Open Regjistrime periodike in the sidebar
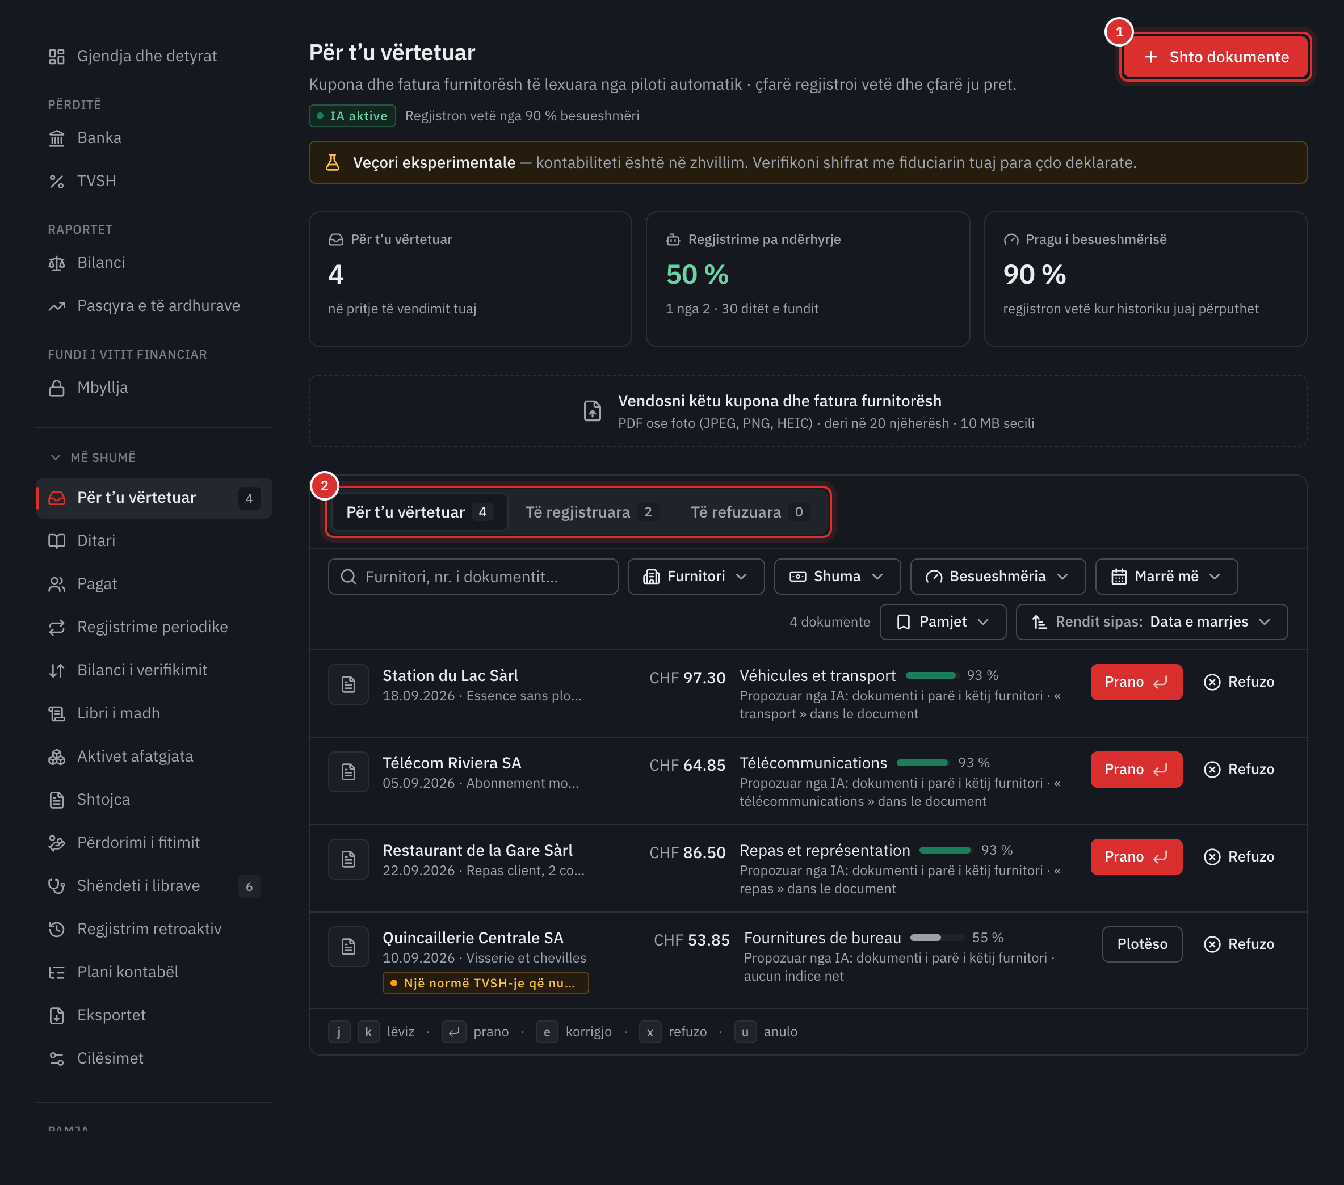Image resolution: width=1344 pixels, height=1185 pixels. (154, 627)
